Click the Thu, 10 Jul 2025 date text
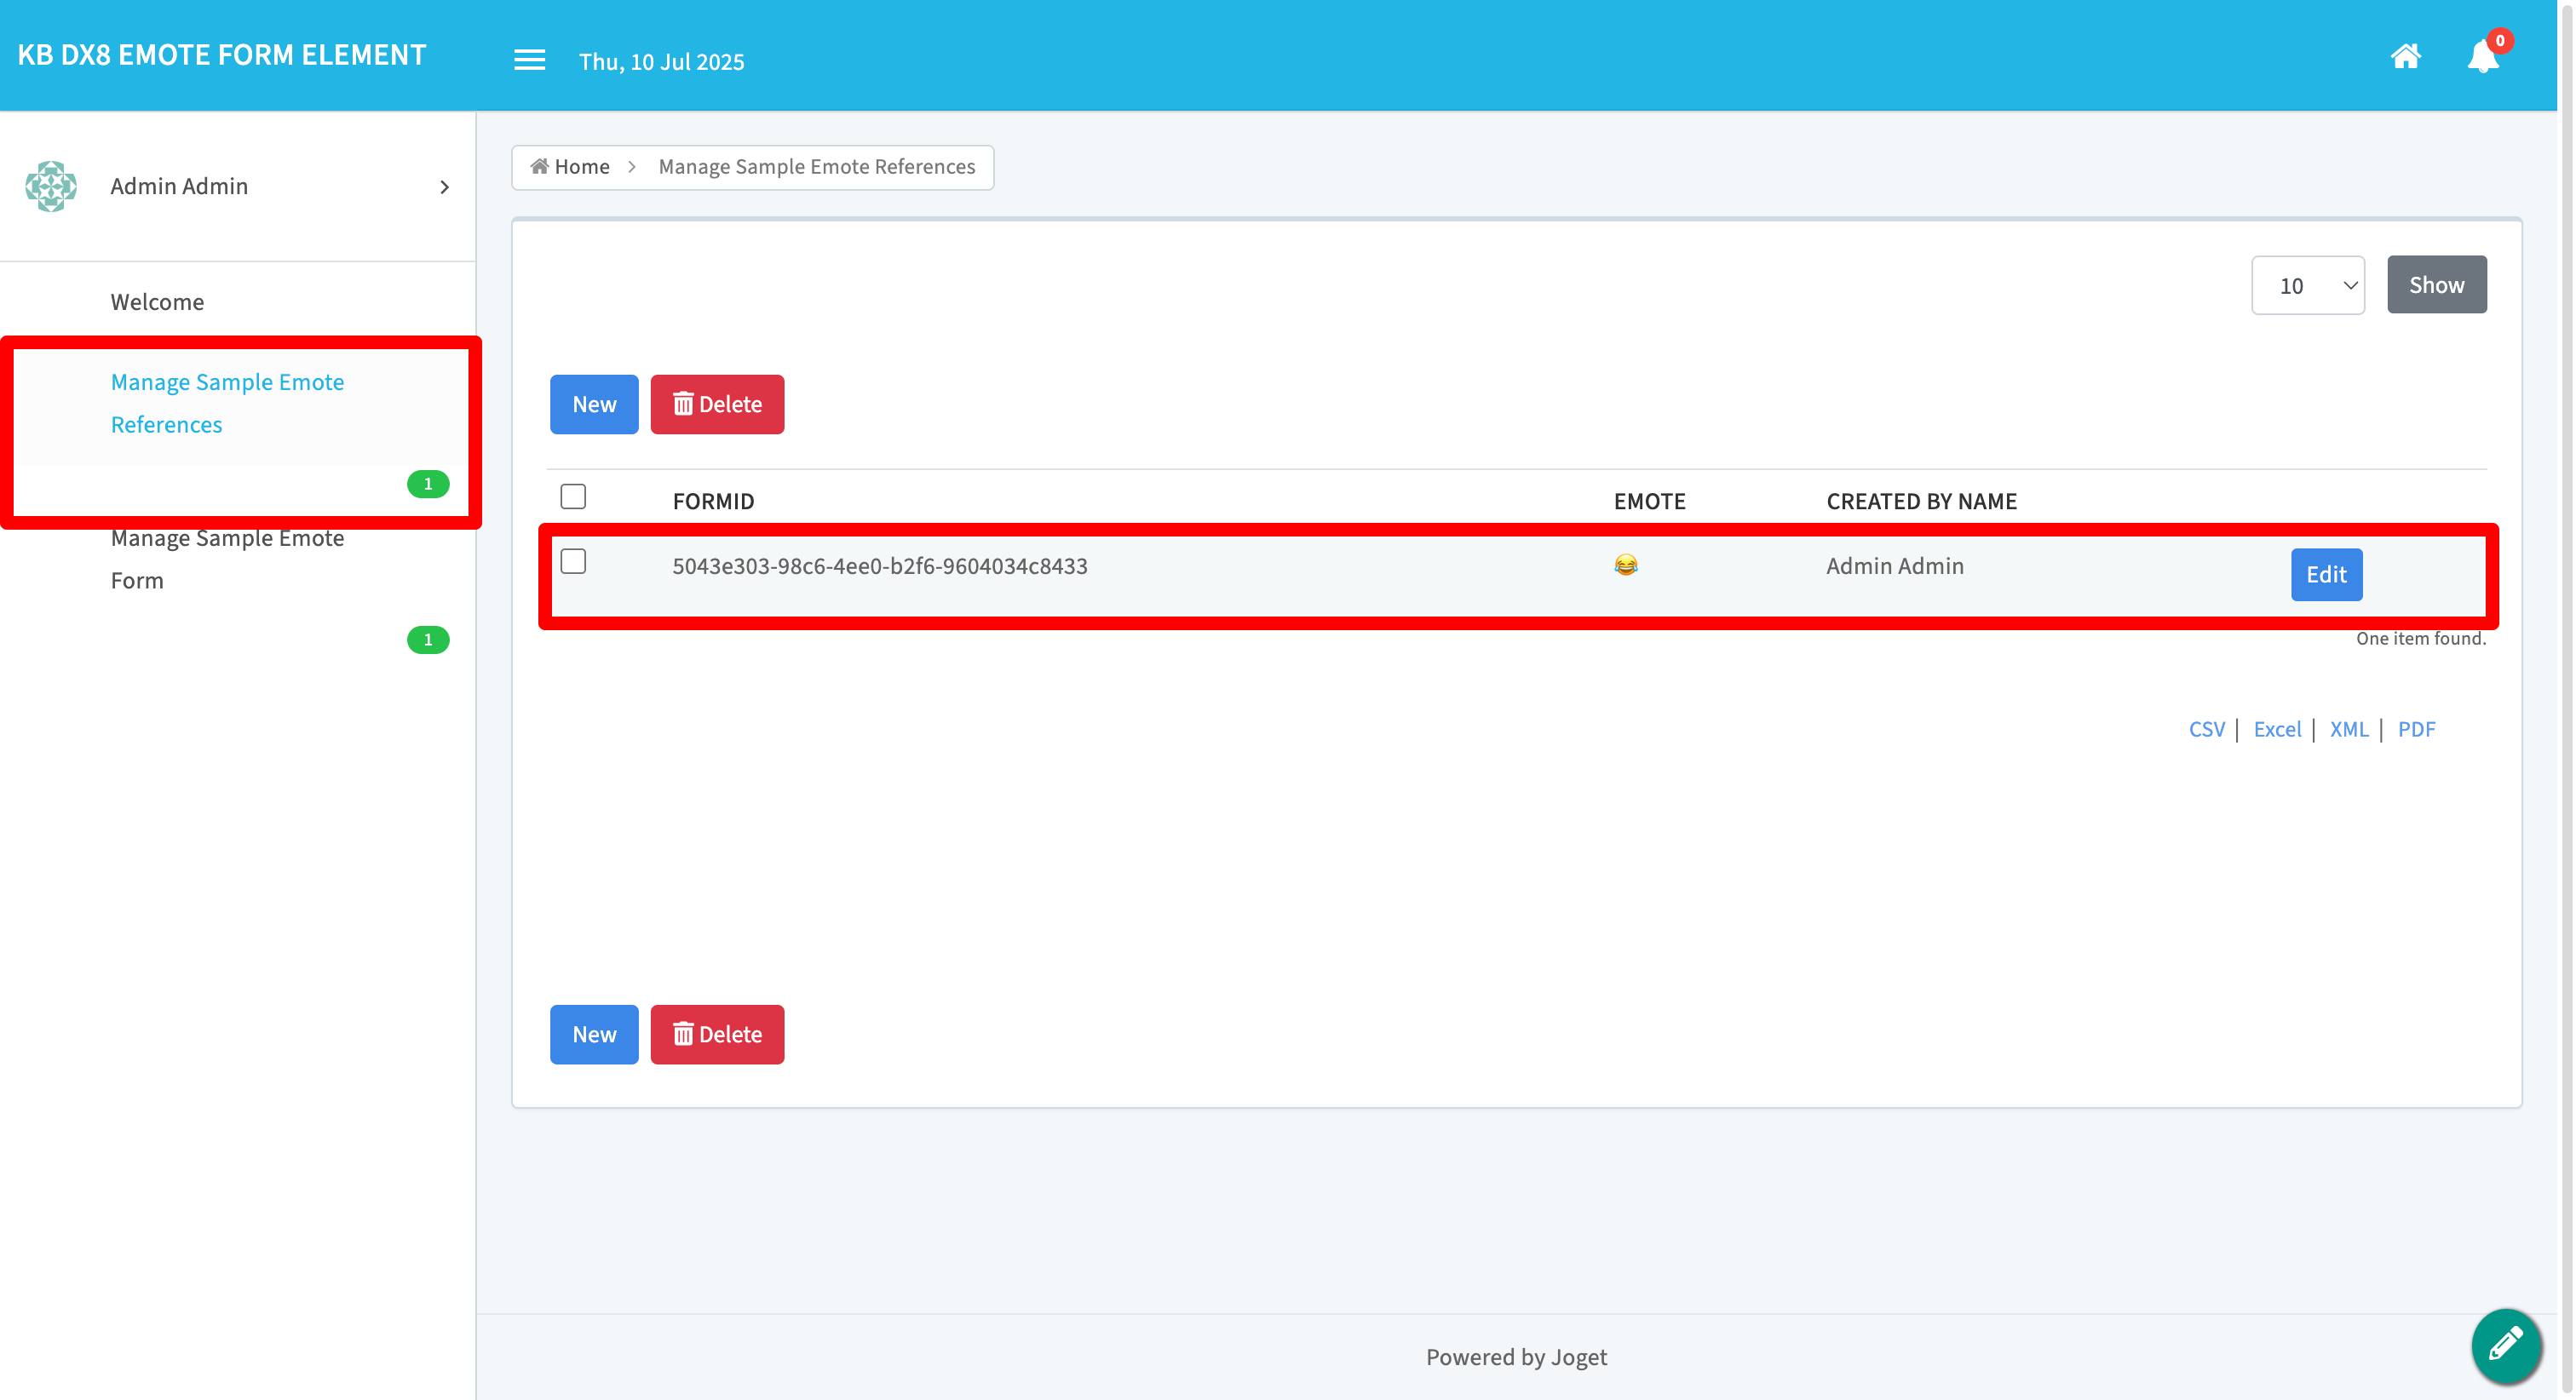This screenshot has width=2576, height=1400. coord(661,62)
